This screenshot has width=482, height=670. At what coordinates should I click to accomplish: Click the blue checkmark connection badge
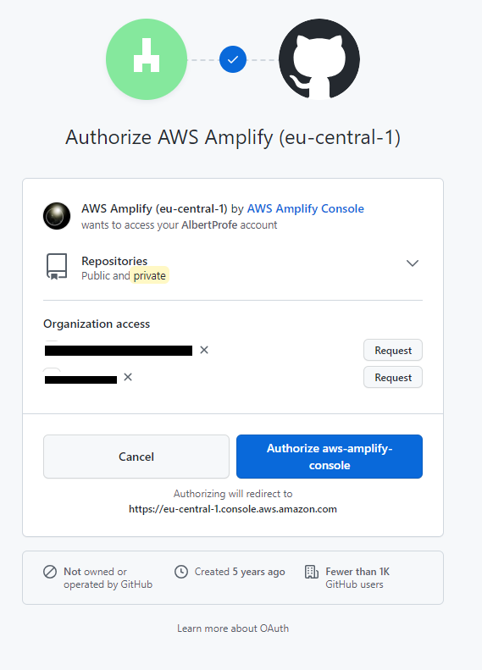pyautogui.click(x=233, y=59)
